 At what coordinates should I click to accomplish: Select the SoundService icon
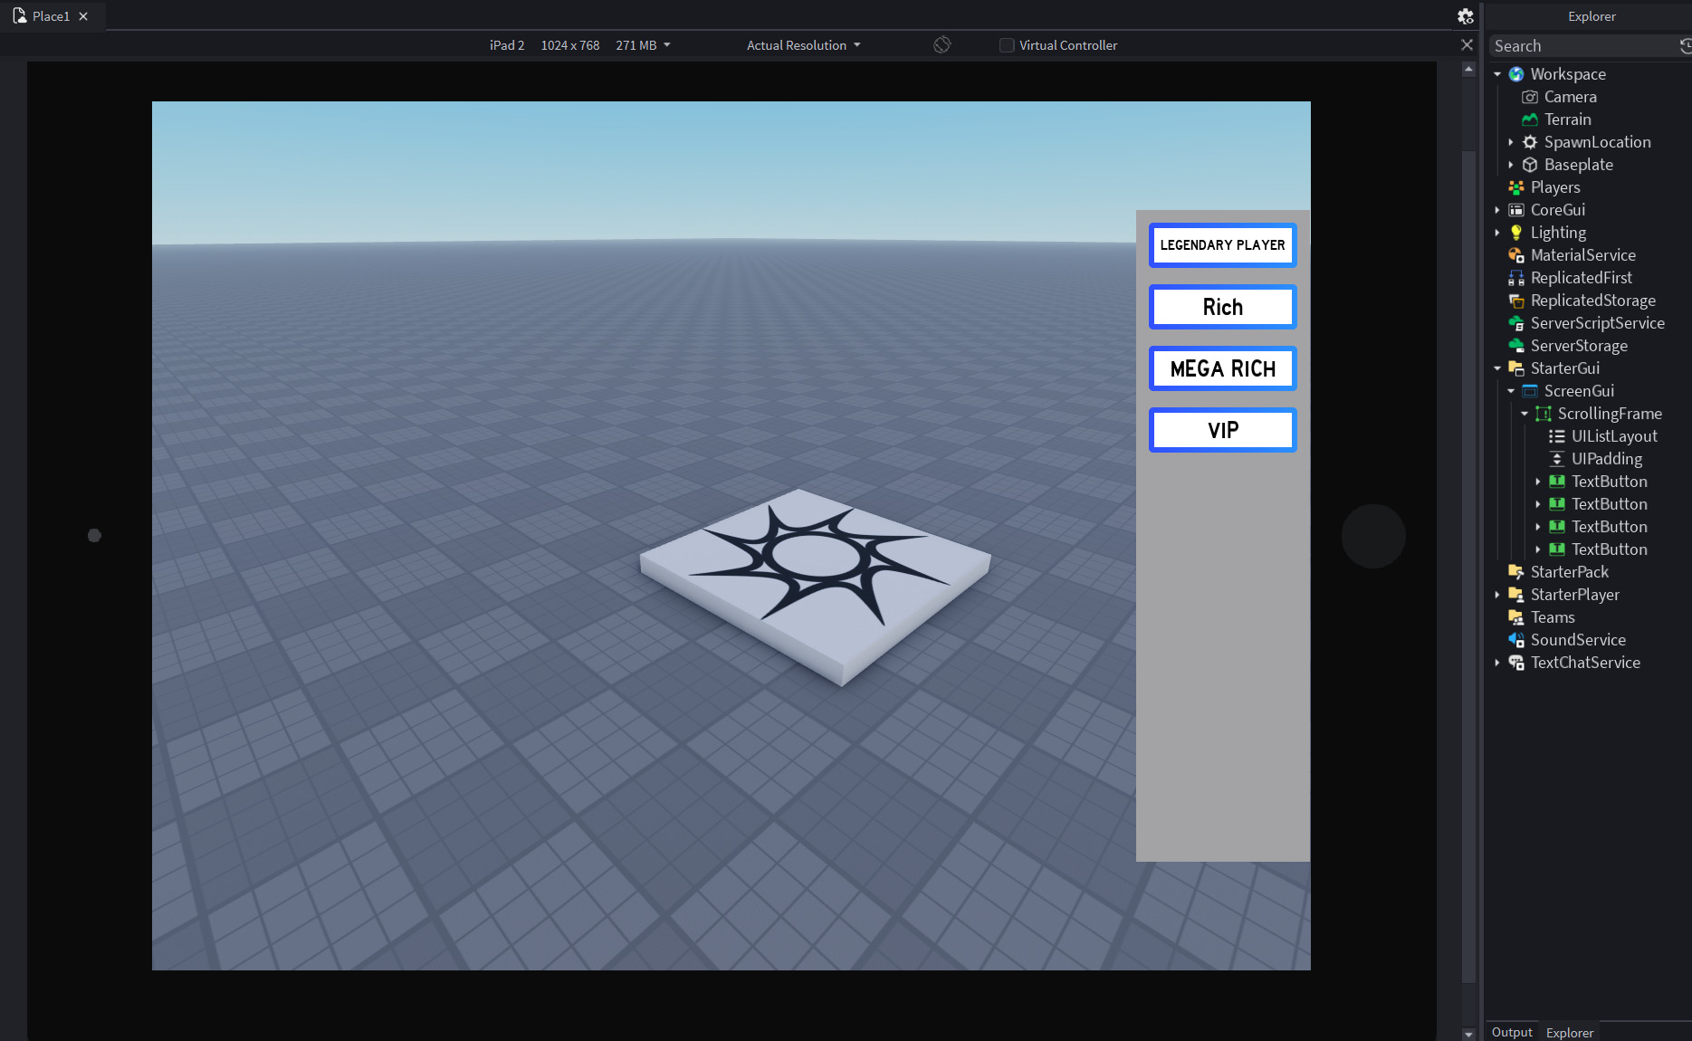pos(1516,640)
